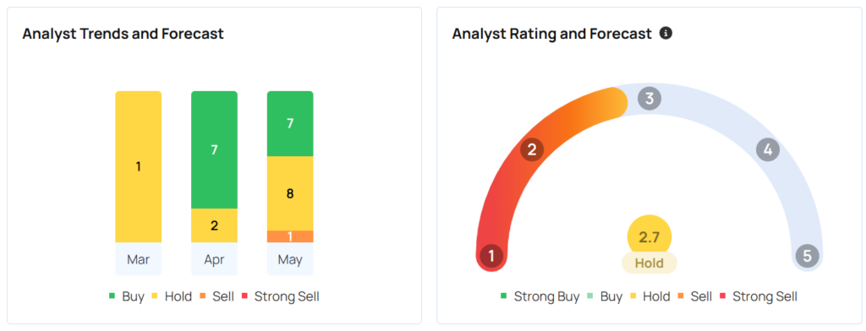
Task: Click the Strong Buy legend in rating chart
Action: tap(540, 296)
